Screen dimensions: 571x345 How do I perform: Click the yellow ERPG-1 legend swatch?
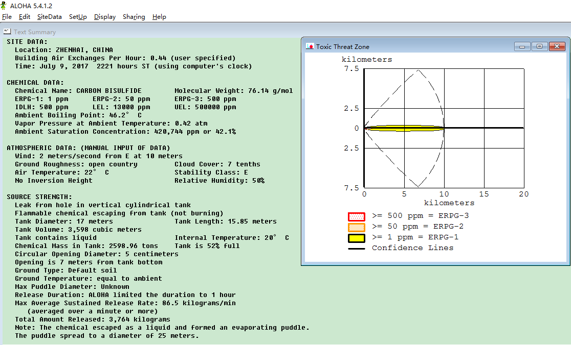[x=357, y=238]
